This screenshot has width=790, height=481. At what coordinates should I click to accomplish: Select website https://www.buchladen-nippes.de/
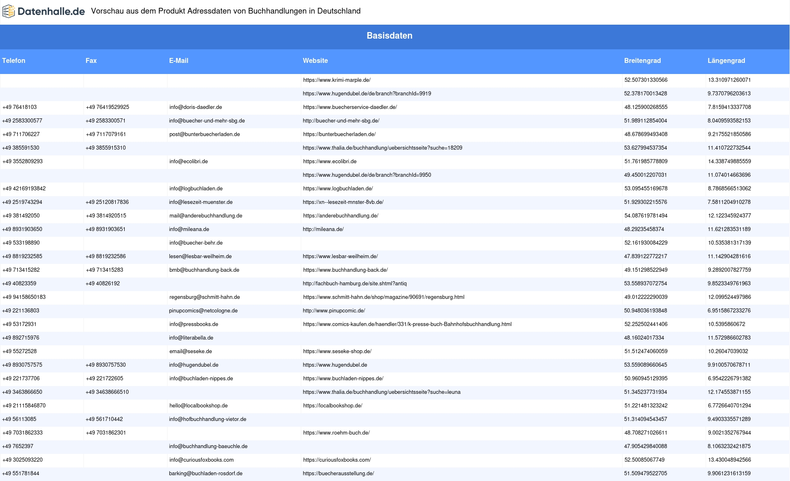point(343,379)
